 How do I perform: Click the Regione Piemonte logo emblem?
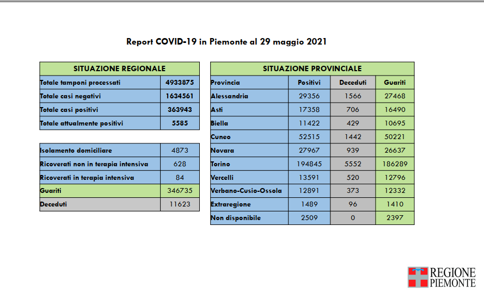coord(418,277)
